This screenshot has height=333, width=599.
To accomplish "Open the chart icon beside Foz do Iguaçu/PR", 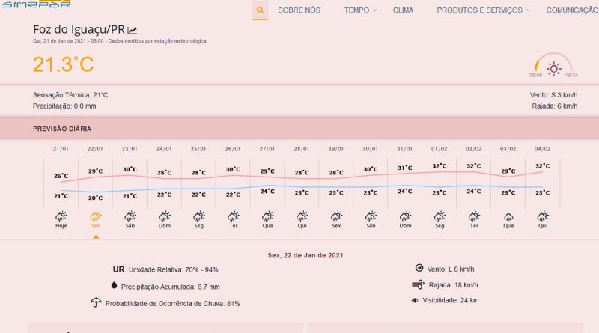I will coord(133,30).
